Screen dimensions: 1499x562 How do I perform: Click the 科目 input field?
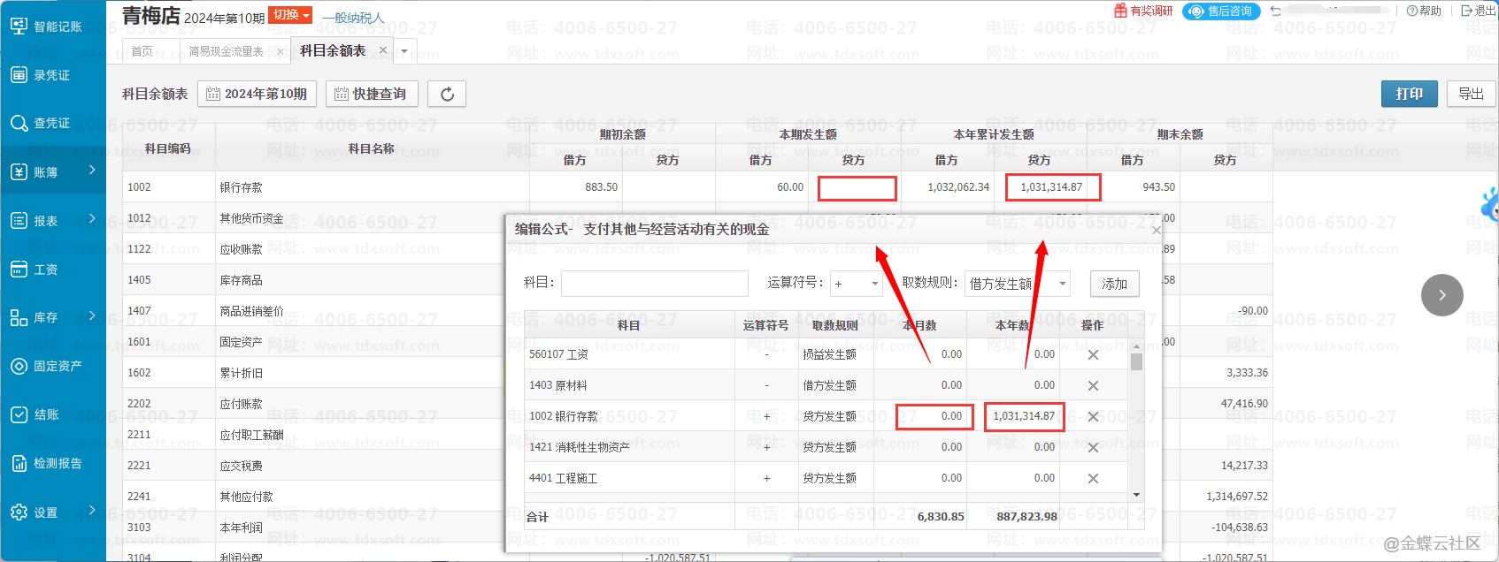[x=654, y=284]
